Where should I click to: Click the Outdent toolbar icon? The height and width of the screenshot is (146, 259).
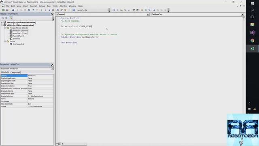click(x=138, y=10)
